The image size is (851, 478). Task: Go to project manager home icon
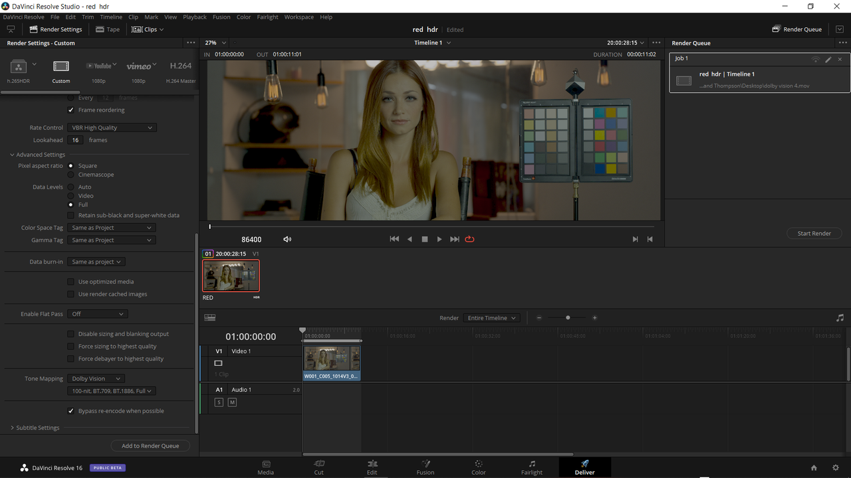tap(814, 468)
